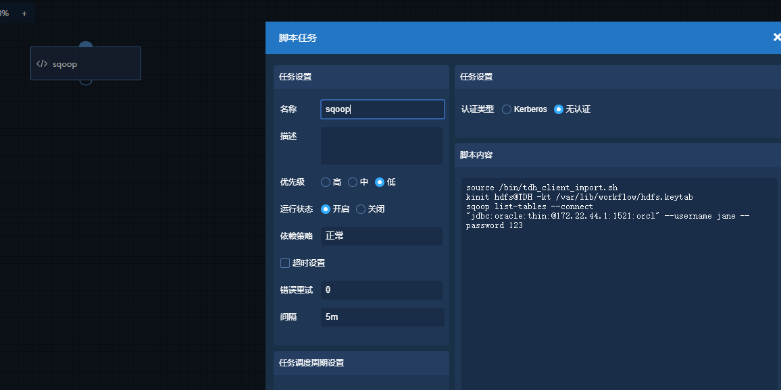The image size is (781, 390).
Task: Click the 错误重试 input field
Action: click(382, 290)
